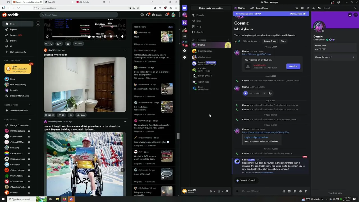Clear Reddit recent posts list
359x202 pixels.
pos(171,27)
